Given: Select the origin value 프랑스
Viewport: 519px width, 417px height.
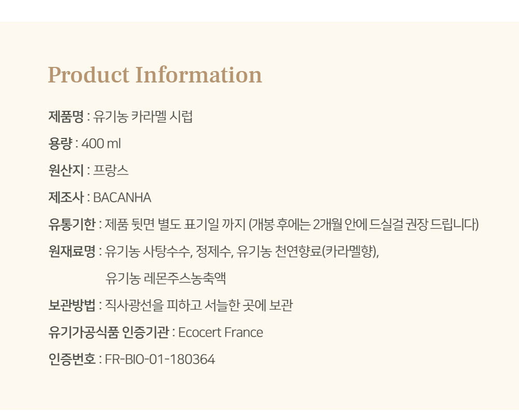Looking at the screenshot, I should [x=111, y=170].
